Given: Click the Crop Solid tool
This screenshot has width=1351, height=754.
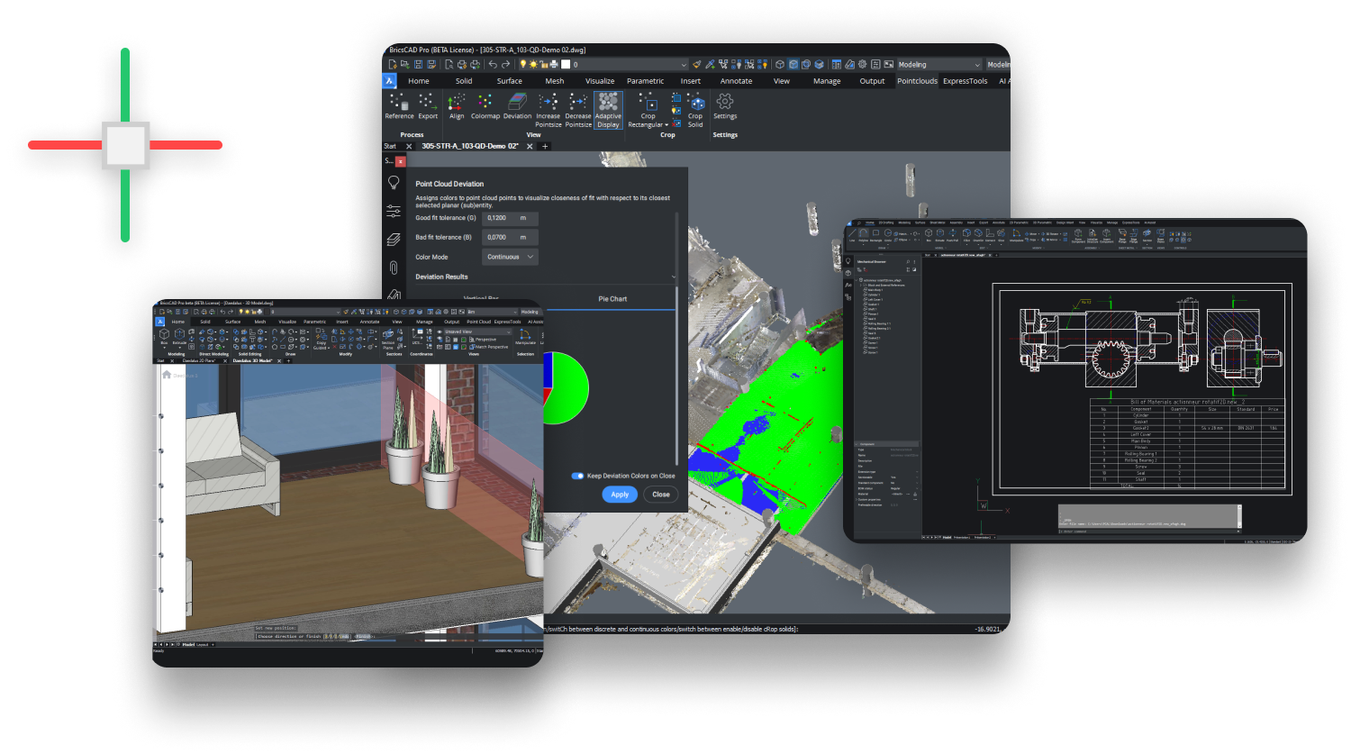Looking at the screenshot, I should 695,110.
